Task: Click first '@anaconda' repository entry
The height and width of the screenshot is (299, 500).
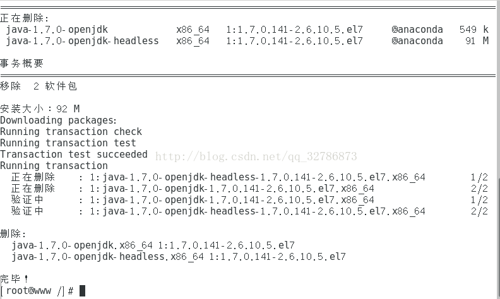Action: (x=417, y=30)
